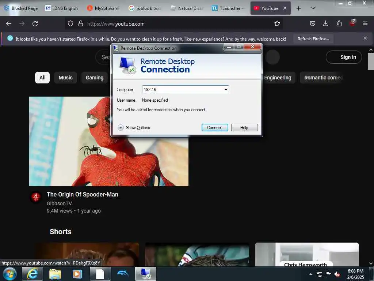Reload the page in Firefox

pyautogui.click(x=35, y=24)
